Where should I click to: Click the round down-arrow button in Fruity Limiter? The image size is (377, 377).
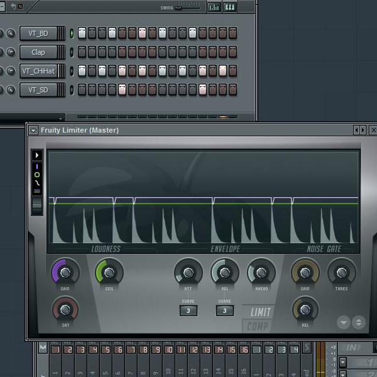tap(344, 322)
